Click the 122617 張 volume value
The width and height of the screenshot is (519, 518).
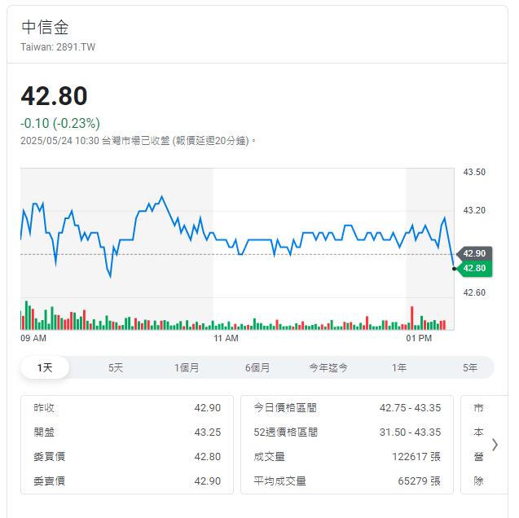[x=416, y=456]
